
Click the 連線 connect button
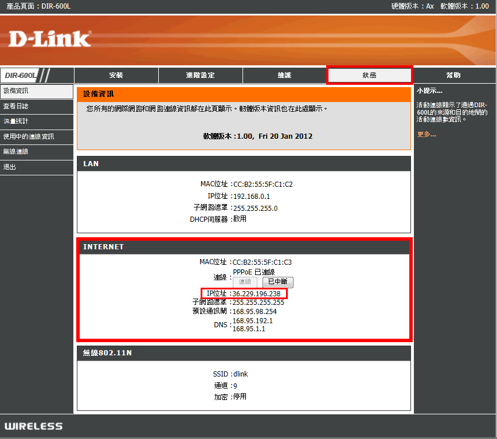click(x=245, y=282)
